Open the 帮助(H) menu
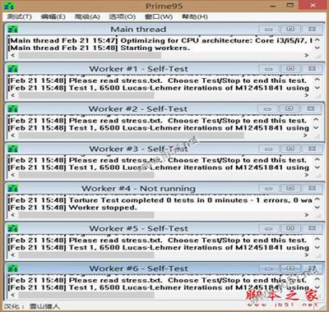This screenshot has width=329, height=312. pos(195,16)
